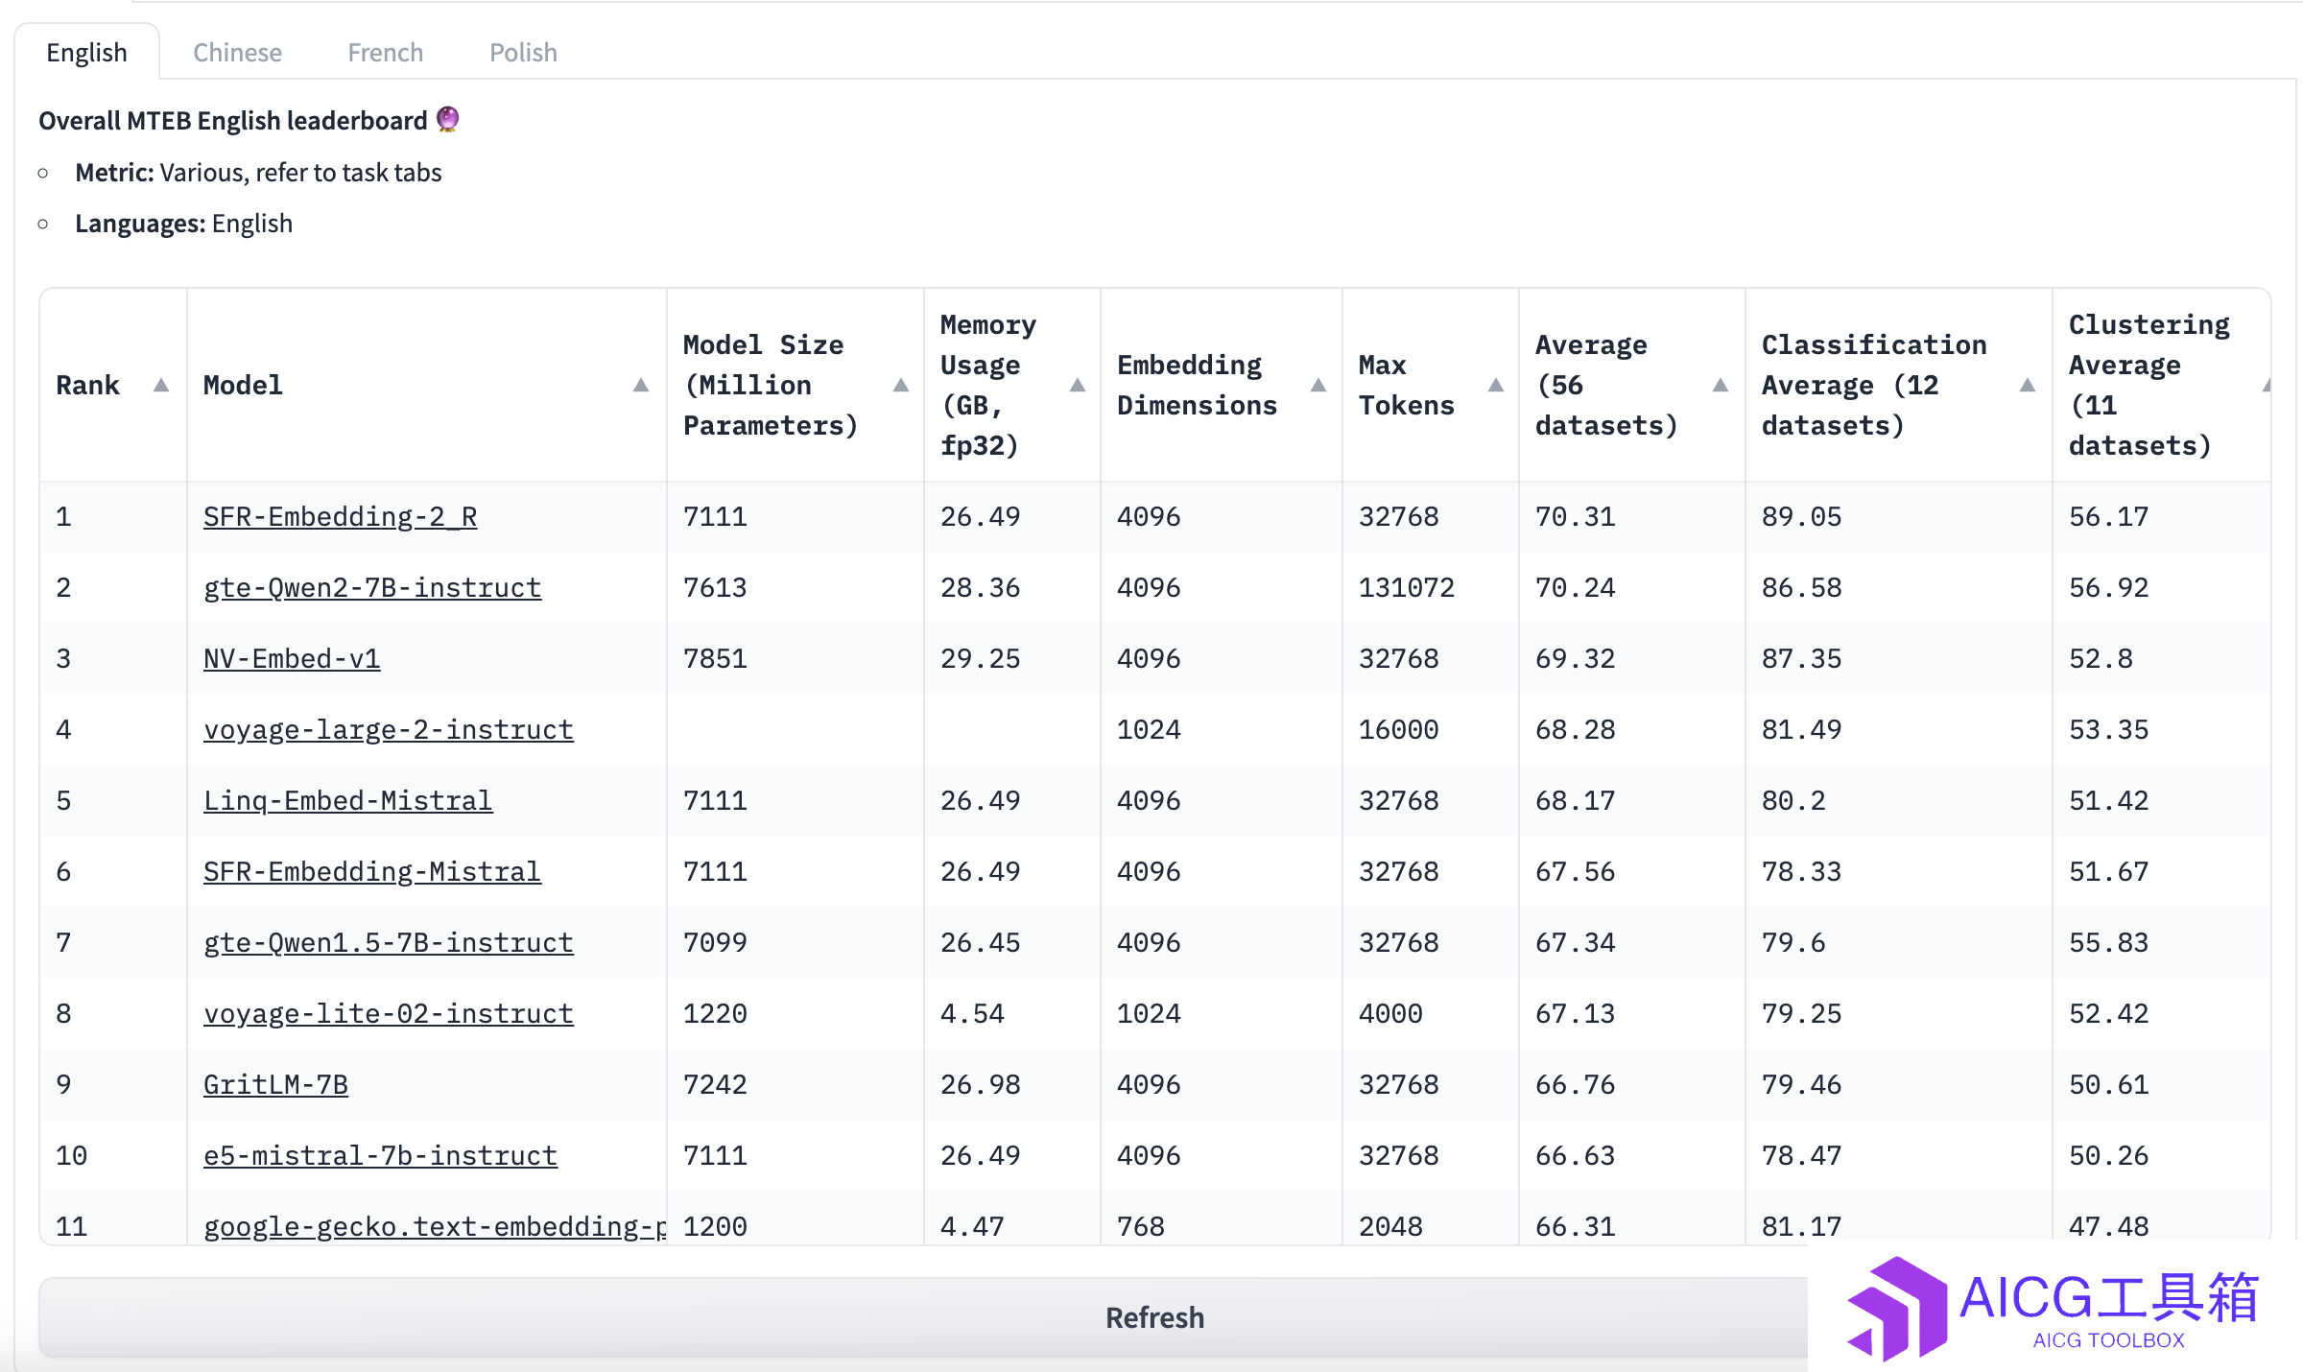Sort by Memory Usage column arrow
The height and width of the screenshot is (1372, 2303).
1078,385
